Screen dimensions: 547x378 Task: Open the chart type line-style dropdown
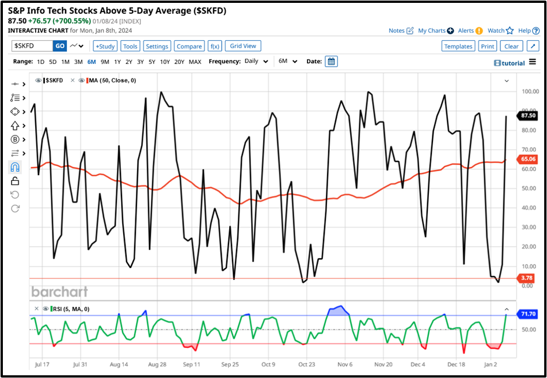coord(77,46)
